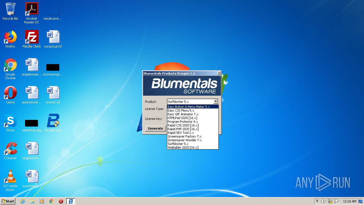The image size is (364, 205).
Task: Open the Recycle Bin desktop icon
Action: coord(10,11)
